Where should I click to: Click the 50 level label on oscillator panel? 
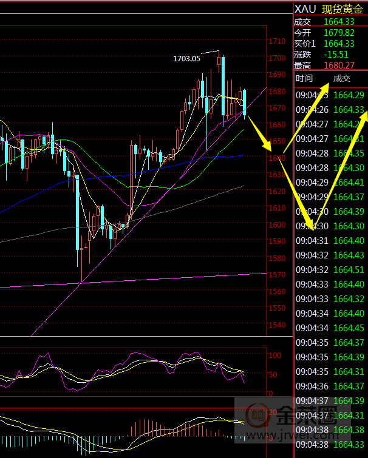[x=273, y=374]
